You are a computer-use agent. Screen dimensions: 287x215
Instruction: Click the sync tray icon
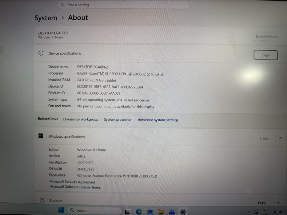pyautogui.click(x=256, y=212)
